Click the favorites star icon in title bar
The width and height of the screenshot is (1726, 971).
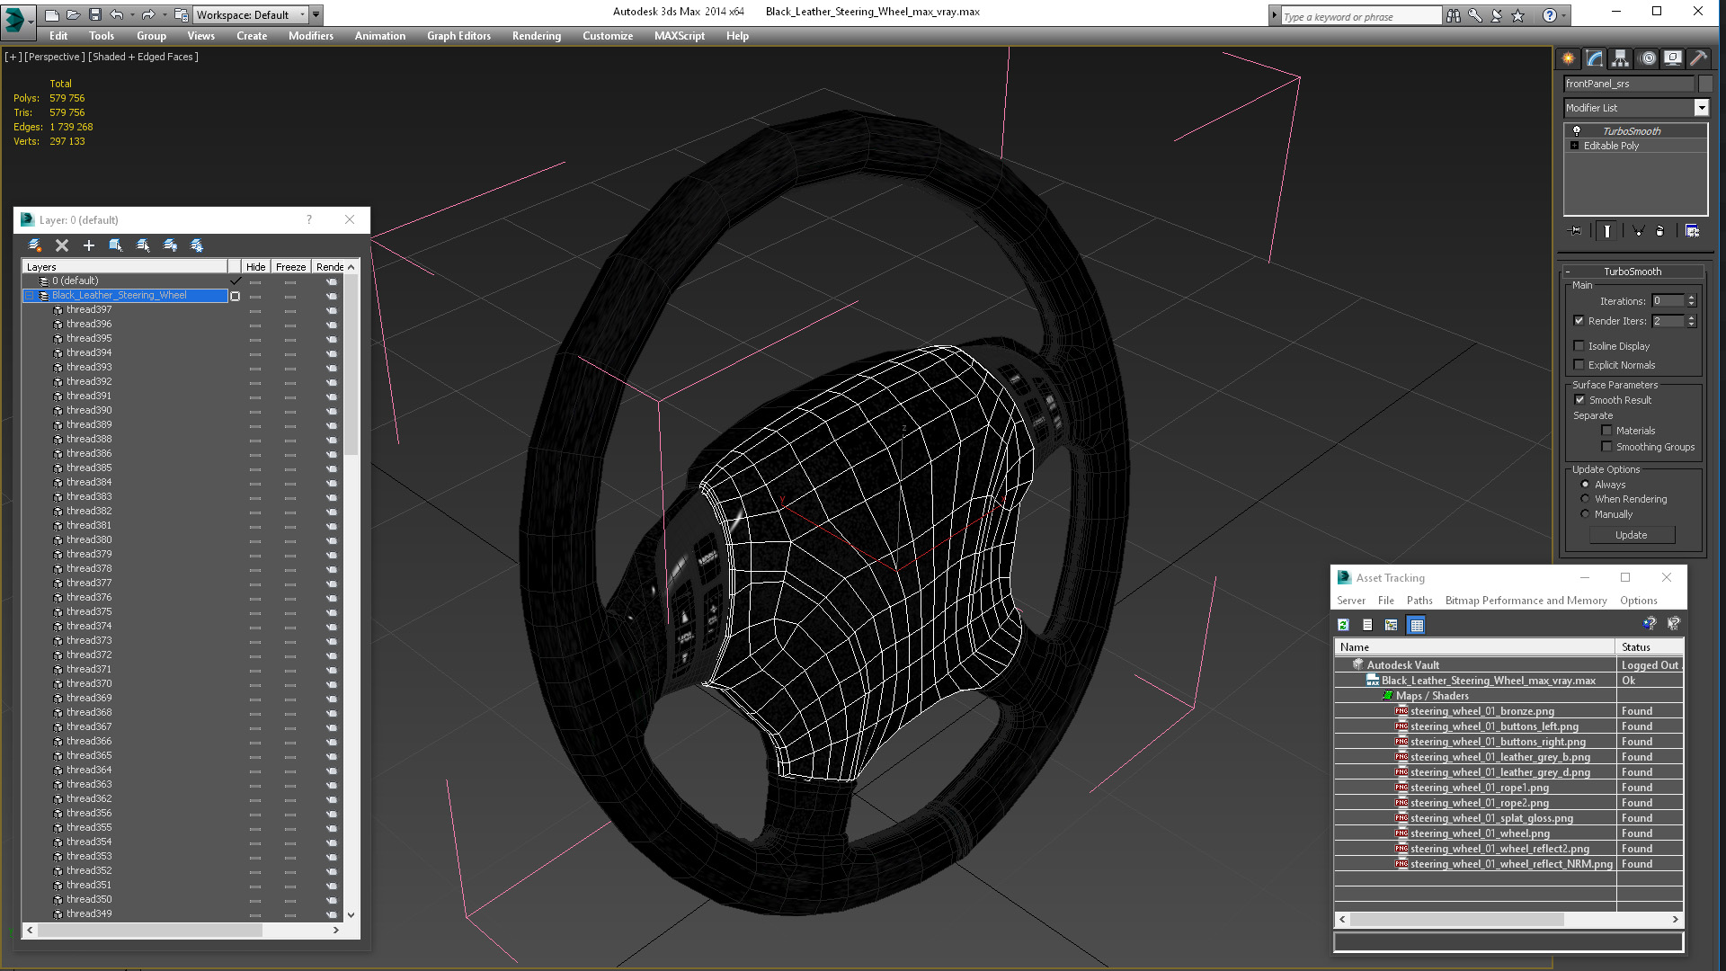tap(1518, 15)
